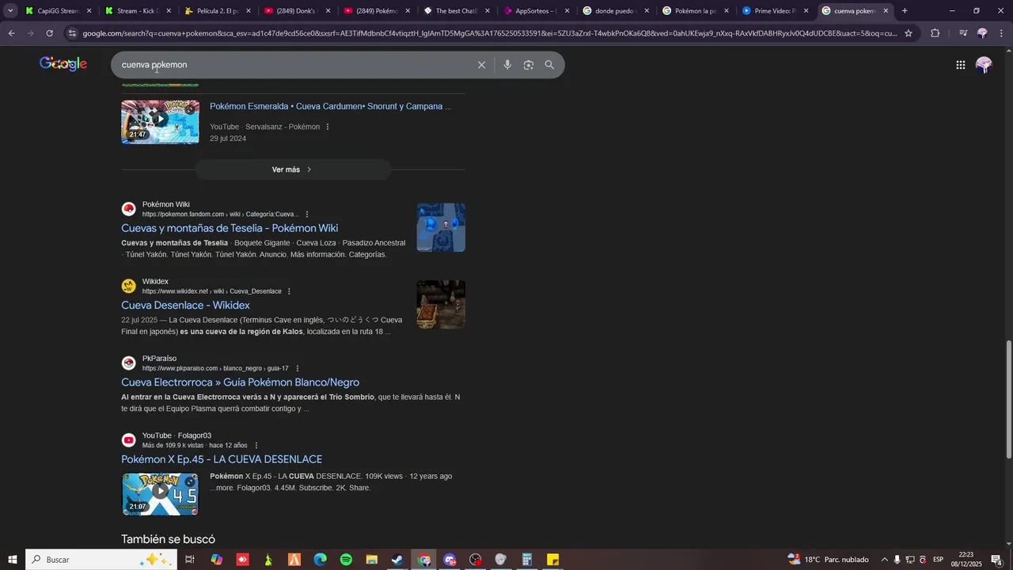This screenshot has width=1013, height=570.
Task: Open Steam from the taskbar
Action: (397, 560)
